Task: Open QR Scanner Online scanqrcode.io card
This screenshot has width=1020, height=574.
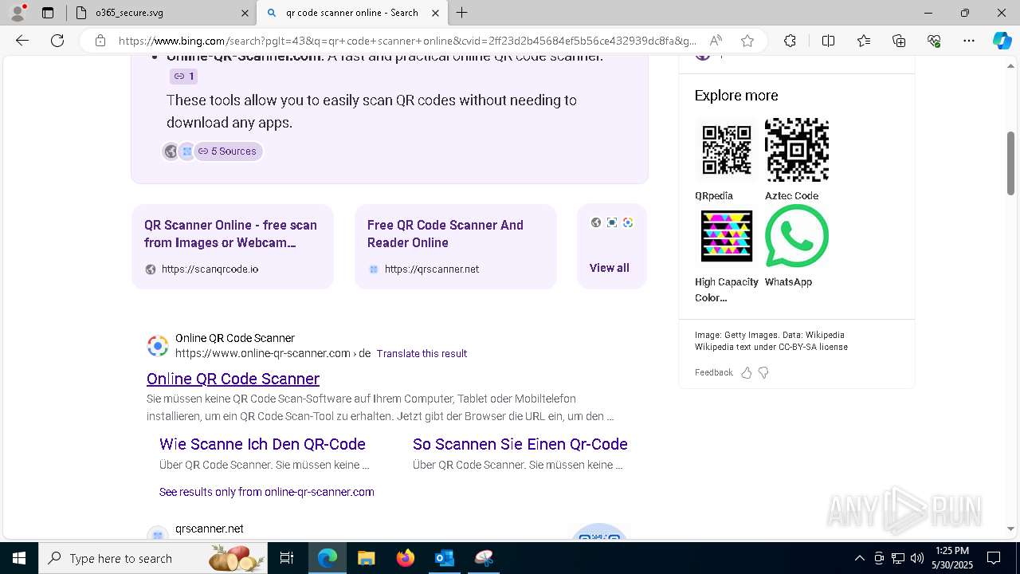Action: click(x=233, y=246)
